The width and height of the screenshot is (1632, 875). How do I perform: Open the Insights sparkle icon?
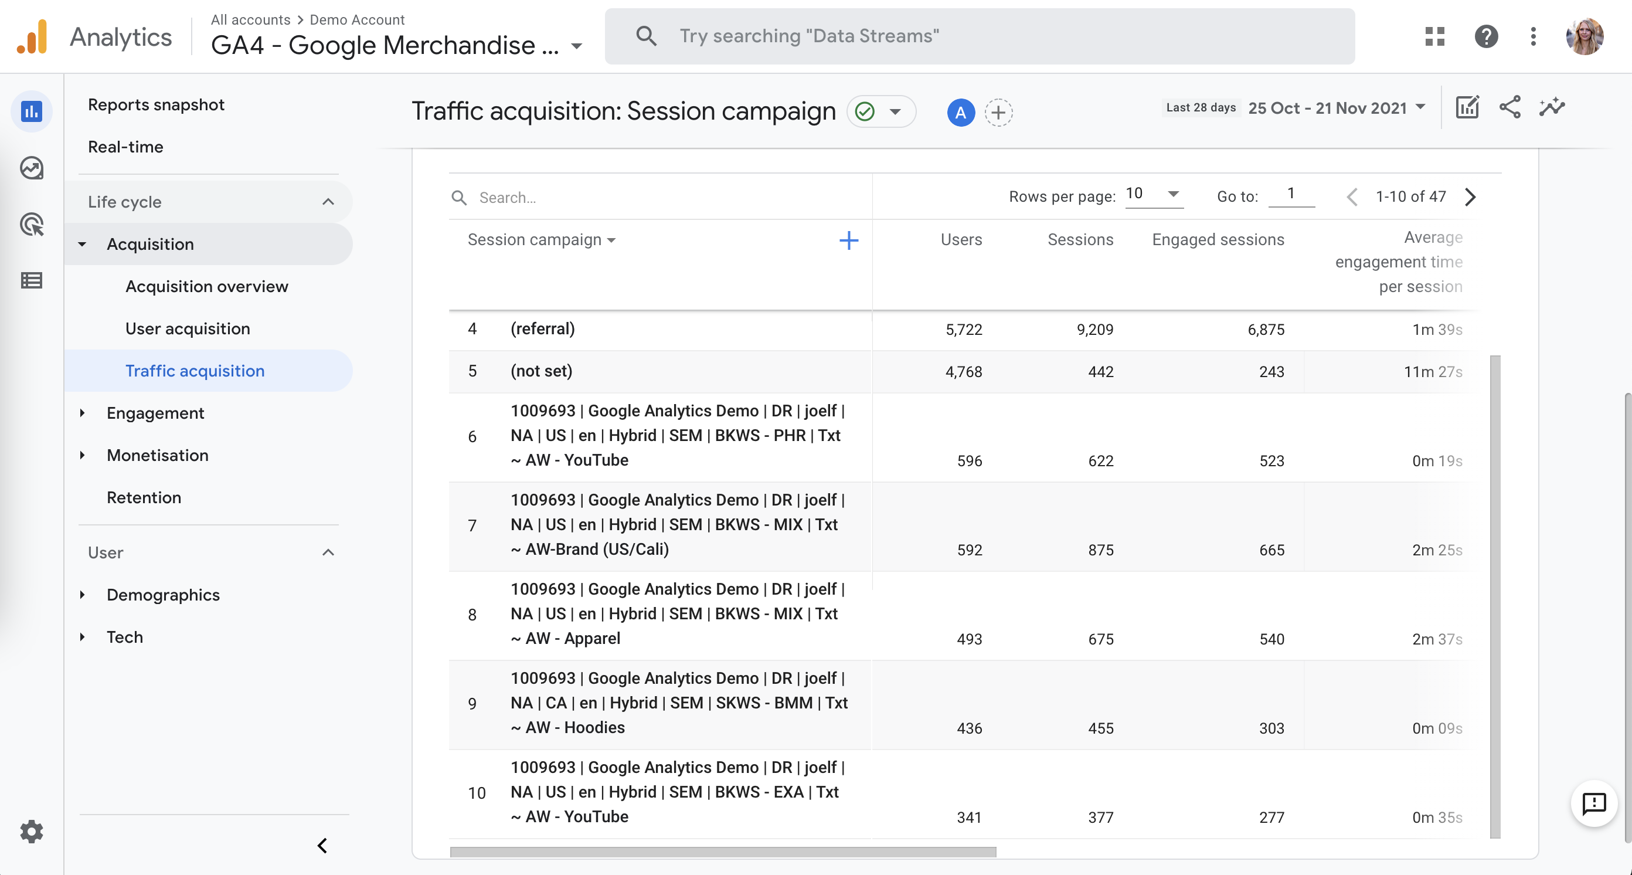click(x=1552, y=107)
